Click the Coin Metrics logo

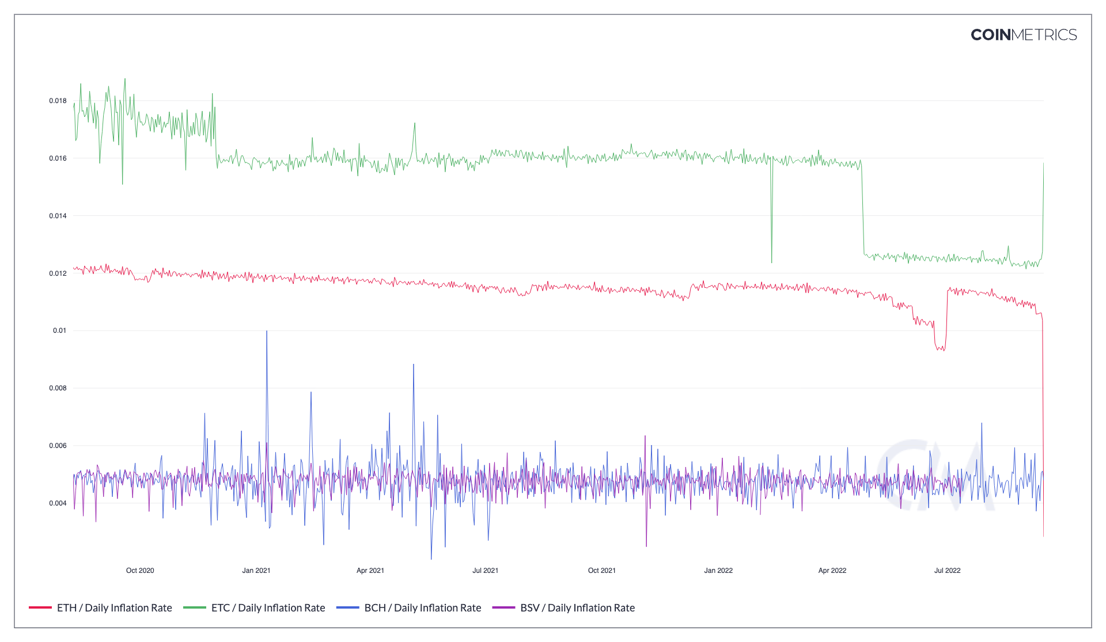point(1023,35)
